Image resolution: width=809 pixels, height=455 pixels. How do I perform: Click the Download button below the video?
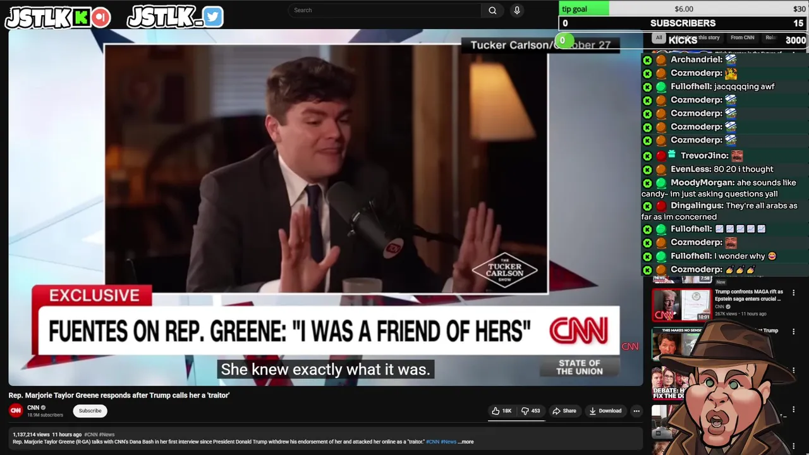(605, 411)
